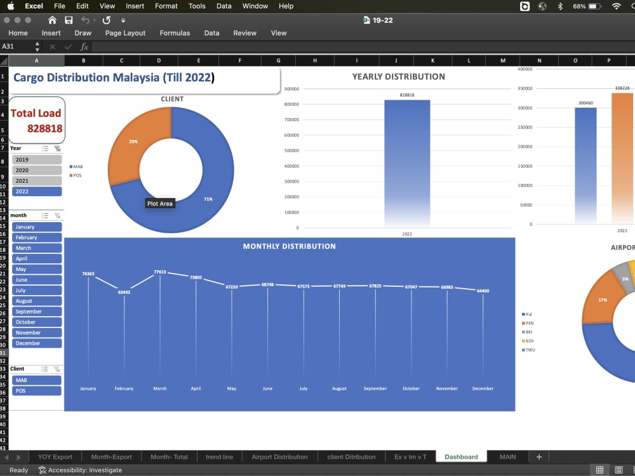Open the Name Box dropdown
This screenshot has width=635, height=476.
point(37,46)
